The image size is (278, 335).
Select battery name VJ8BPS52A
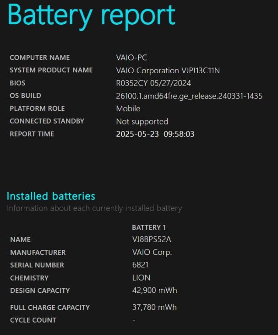click(x=152, y=239)
